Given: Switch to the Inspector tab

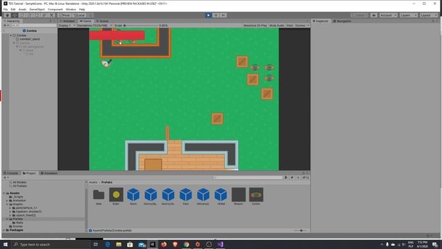Looking at the screenshot, I should 320,21.
